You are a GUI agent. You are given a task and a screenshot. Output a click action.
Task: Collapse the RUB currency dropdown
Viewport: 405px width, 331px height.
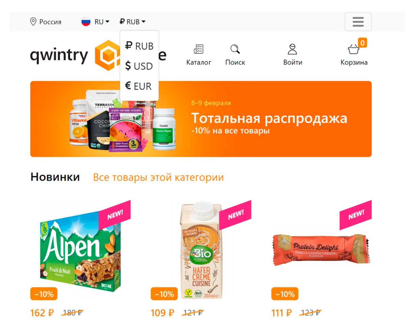pos(133,22)
